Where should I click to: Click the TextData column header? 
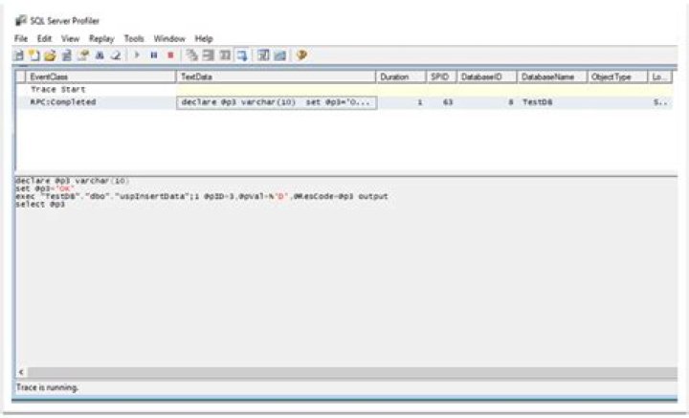(x=276, y=77)
